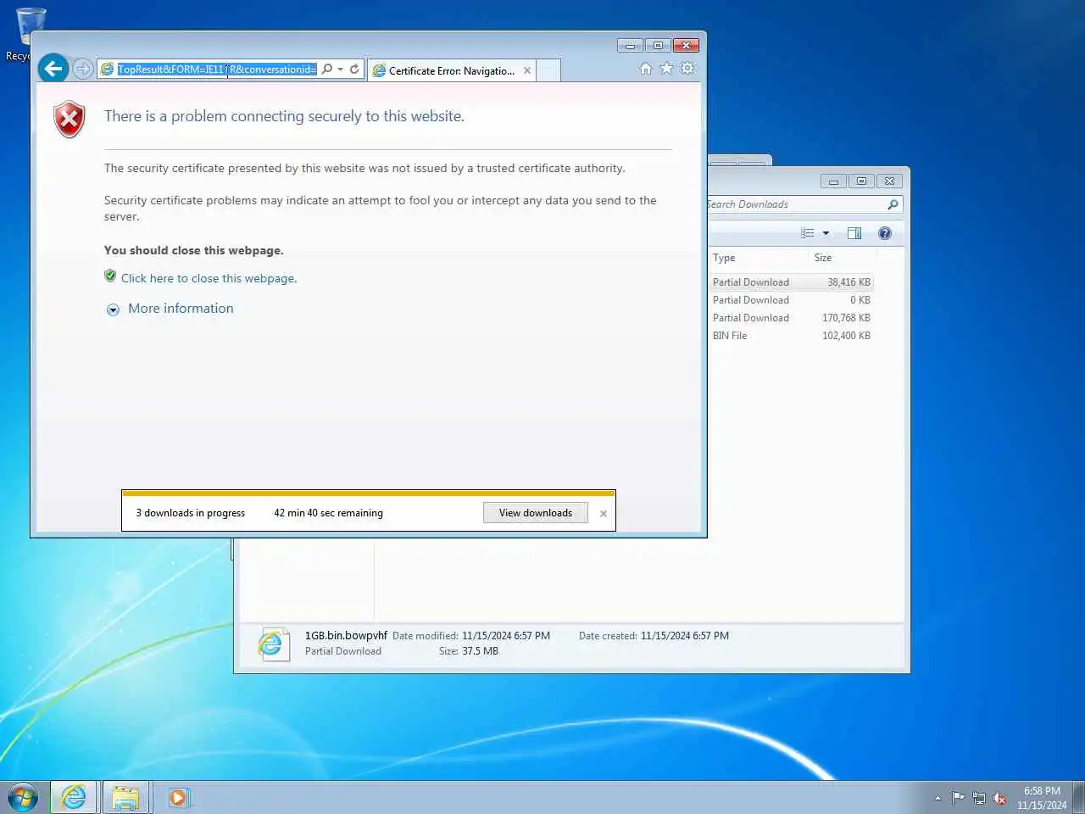Open IE Tools gear icon
This screenshot has width=1085, height=814.
tap(687, 69)
